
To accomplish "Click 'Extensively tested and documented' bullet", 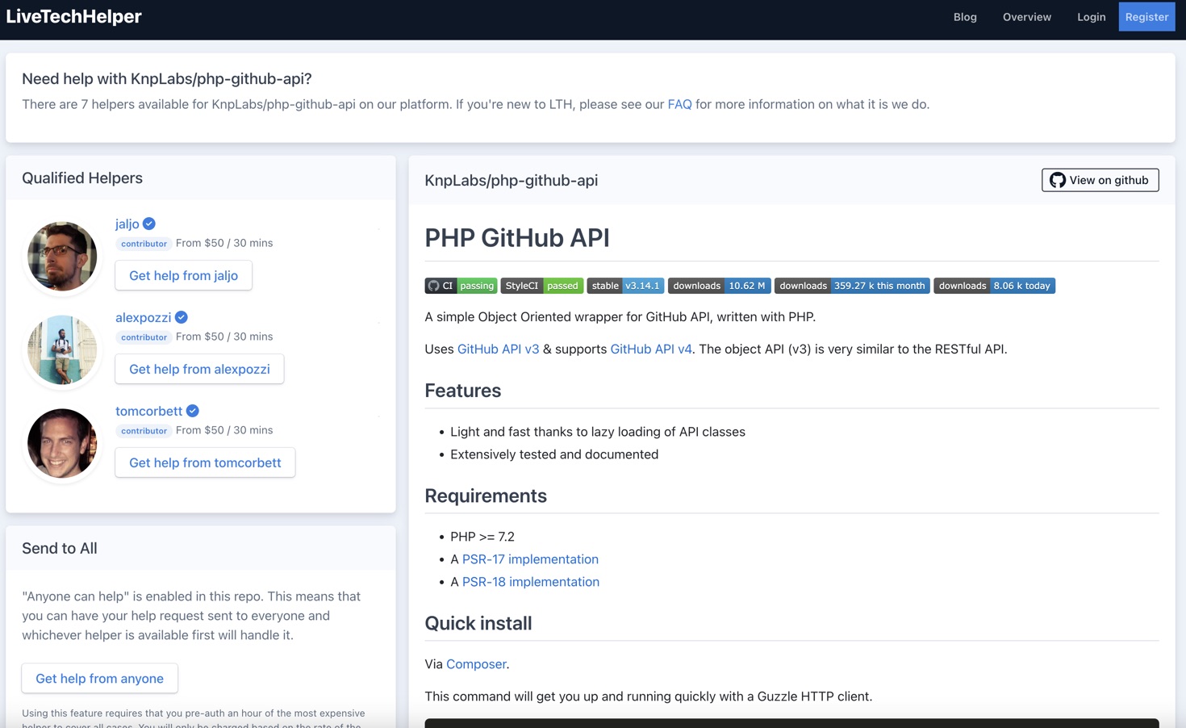I will [x=554, y=454].
